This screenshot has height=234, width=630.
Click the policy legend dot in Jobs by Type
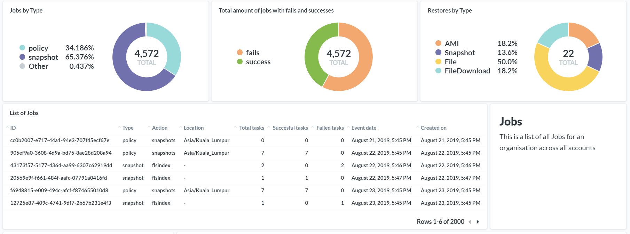(x=22, y=48)
